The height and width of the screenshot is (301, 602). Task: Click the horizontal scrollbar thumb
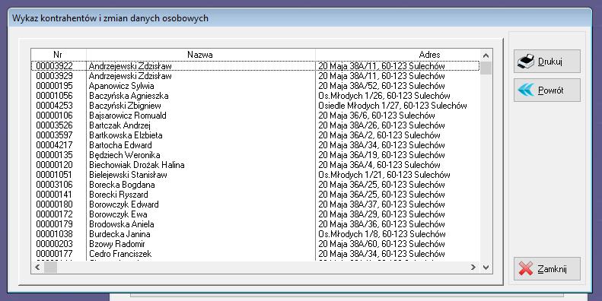[x=50, y=268]
